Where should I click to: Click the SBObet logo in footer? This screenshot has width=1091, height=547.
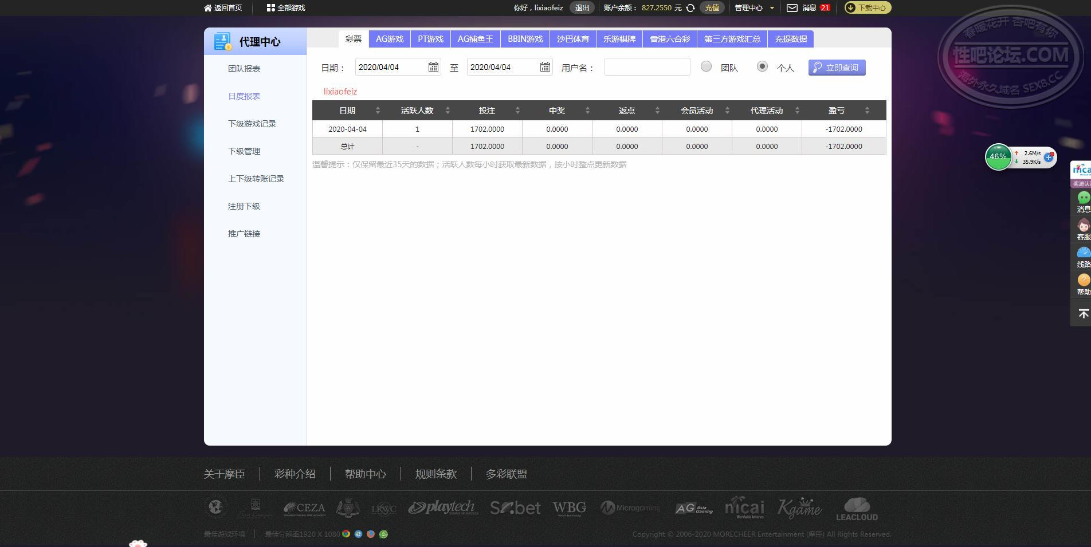(515, 507)
